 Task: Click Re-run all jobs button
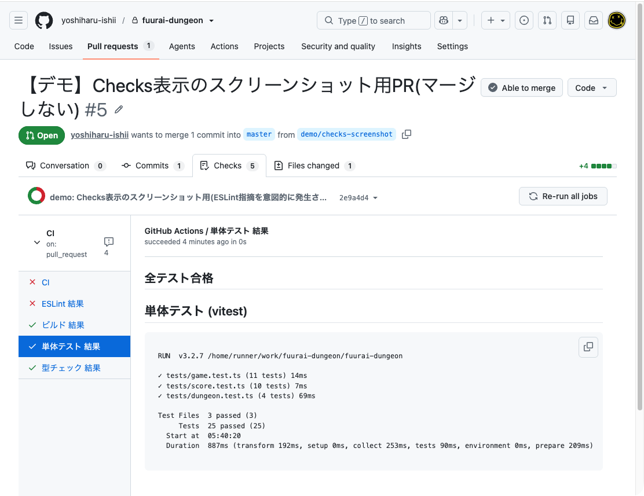pyautogui.click(x=563, y=196)
